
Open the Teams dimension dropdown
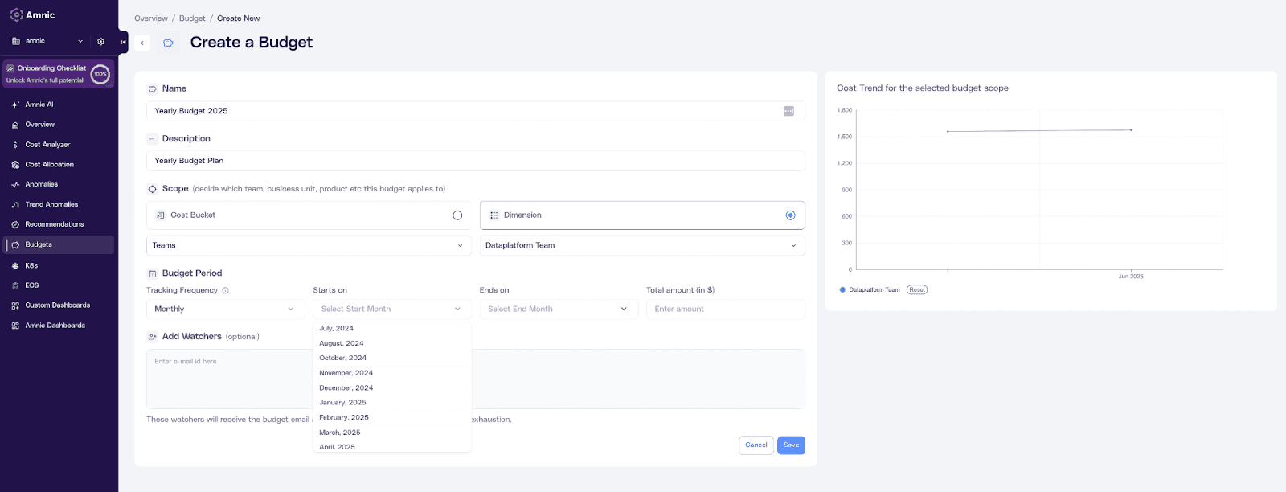(x=309, y=245)
